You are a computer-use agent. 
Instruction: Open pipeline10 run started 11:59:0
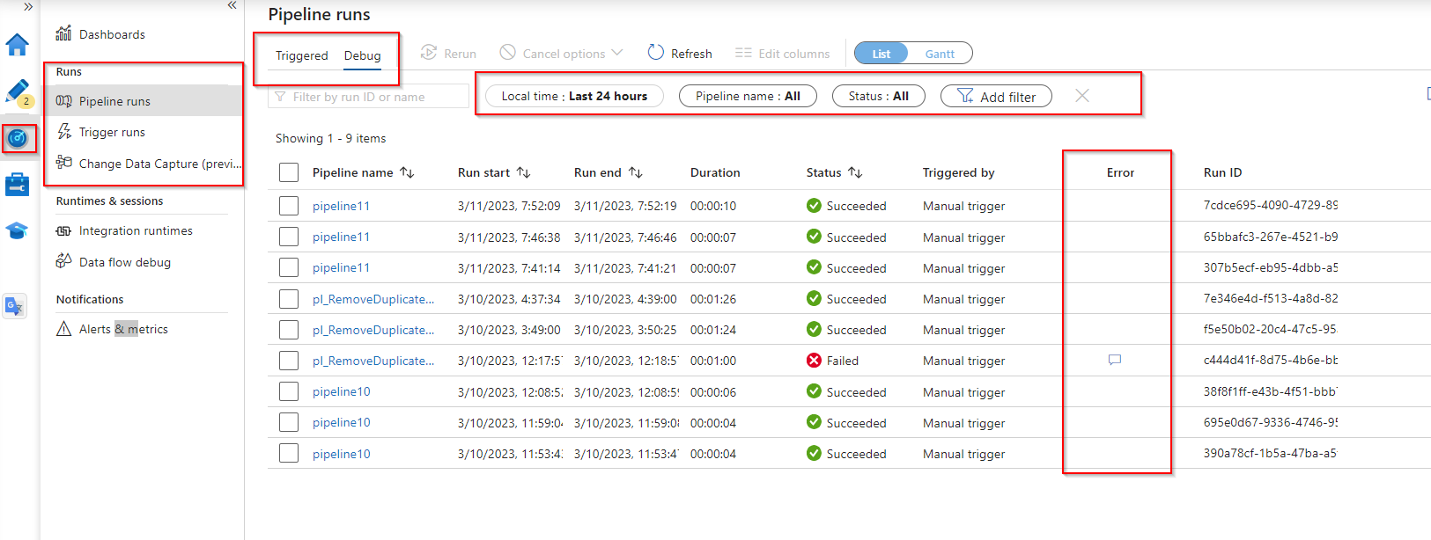tap(341, 422)
